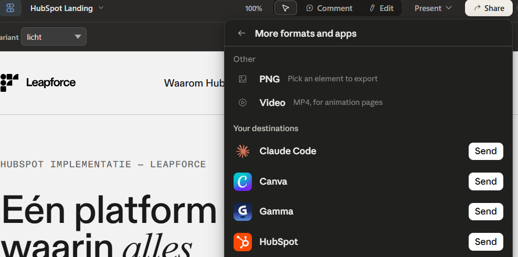Select the pointer cursor tool
Screen dimensions: 518x257
click(286, 8)
